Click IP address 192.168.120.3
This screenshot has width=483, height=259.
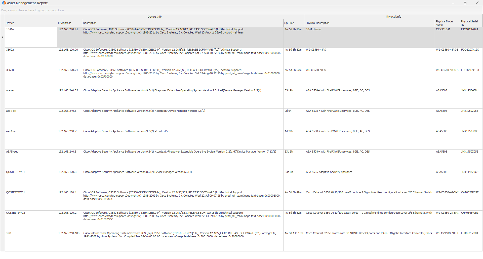(69, 180)
